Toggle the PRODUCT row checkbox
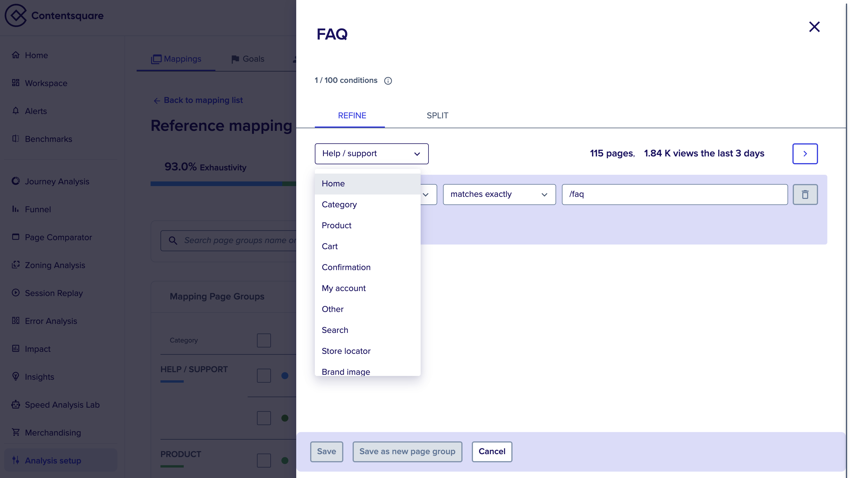 pos(264,460)
